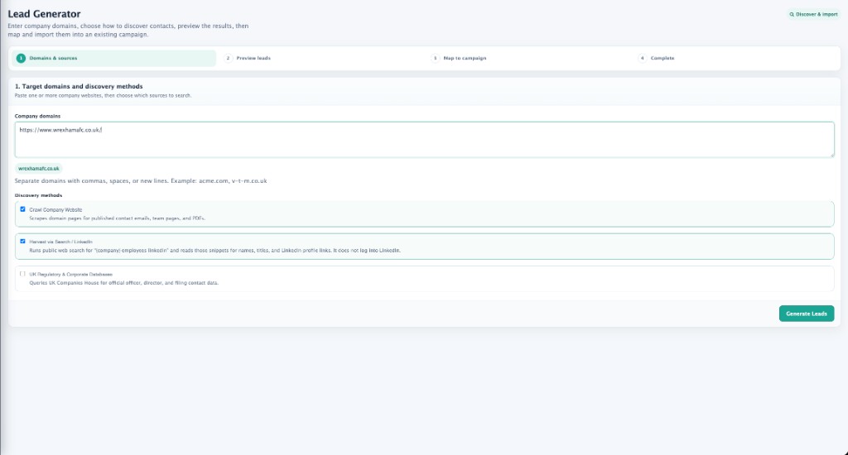
Task: Click the Company domains label
Action: pyautogui.click(x=37, y=116)
